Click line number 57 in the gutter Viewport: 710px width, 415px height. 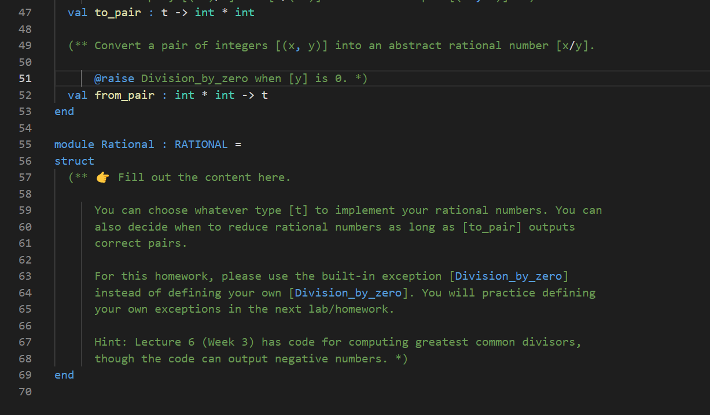click(25, 177)
